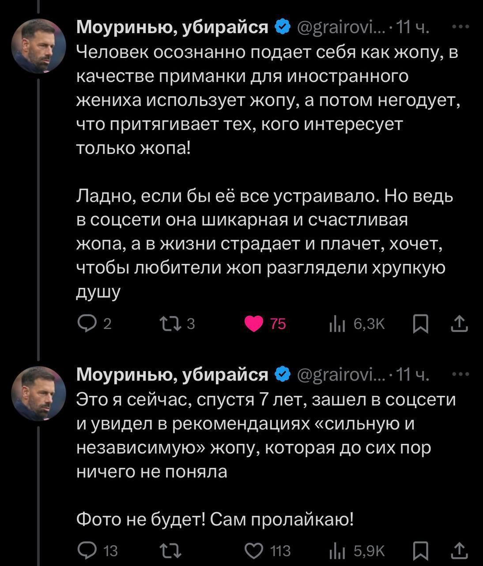Share the second tweet

[459, 550]
